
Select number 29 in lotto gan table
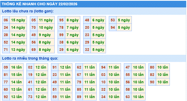tap(87, 42)
